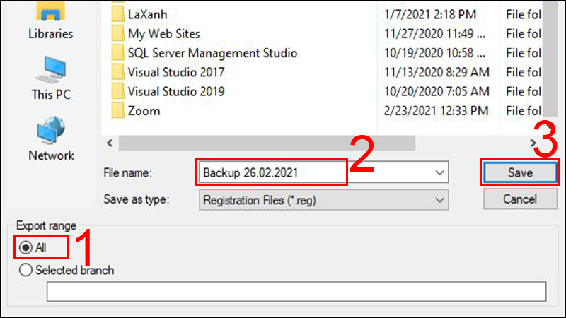Choose the Selected branch radio button
The width and height of the screenshot is (566, 318).
point(27,270)
